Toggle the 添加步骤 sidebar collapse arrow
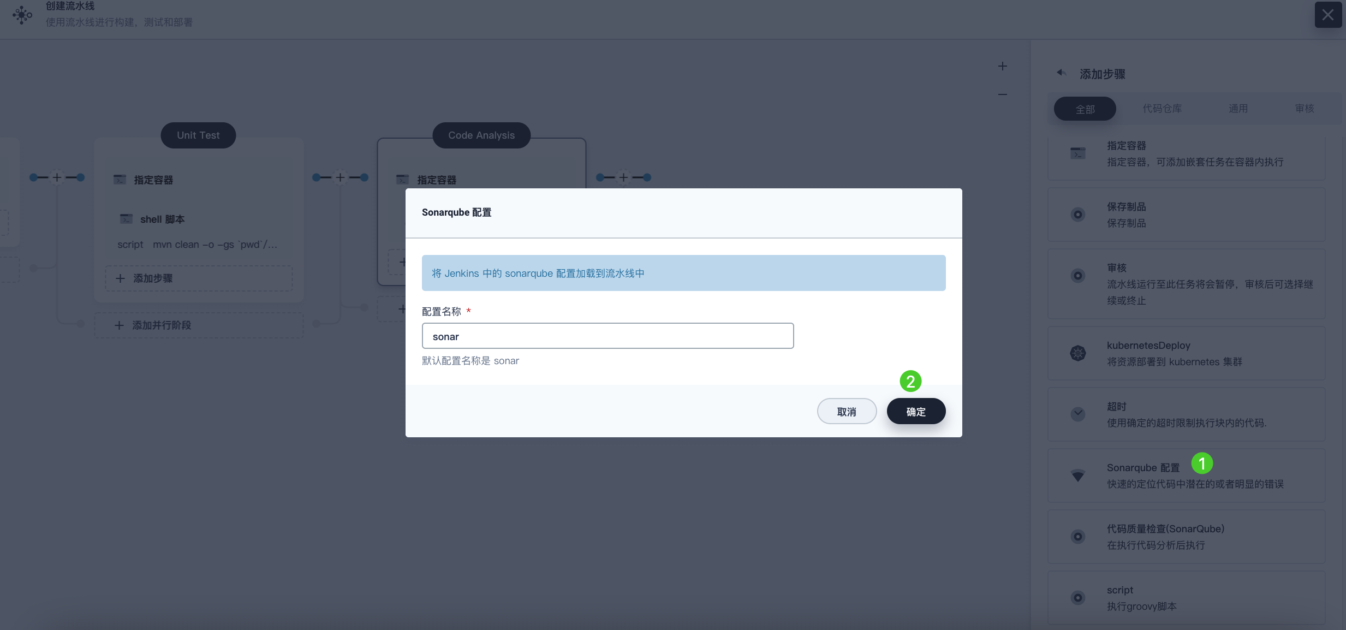Screen dimensions: 1346x630 1061,73
